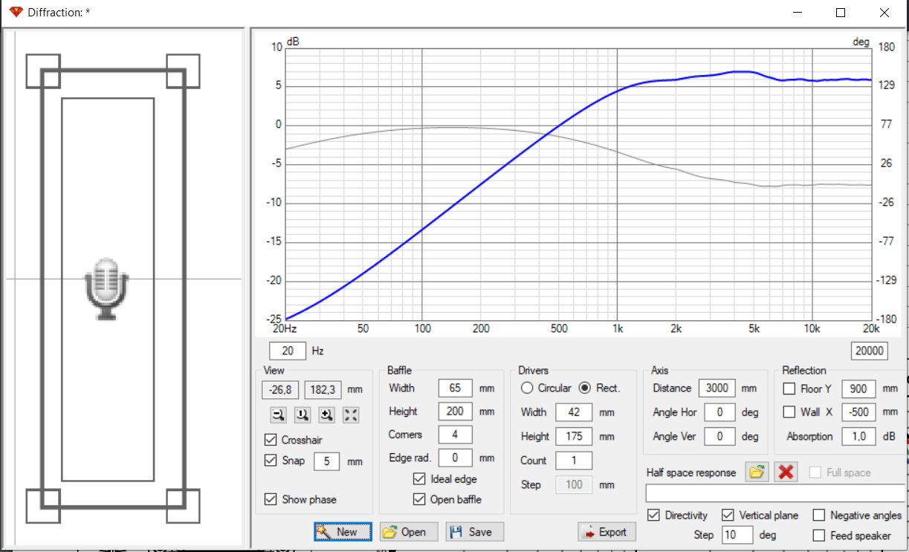Maximize the Diffraction window
This screenshot has height=552, width=909.
click(841, 13)
